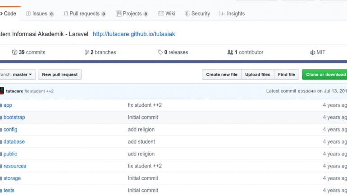The width and height of the screenshot is (347, 195).
Task: Click the Issues count badge 0
Action: 51,14
